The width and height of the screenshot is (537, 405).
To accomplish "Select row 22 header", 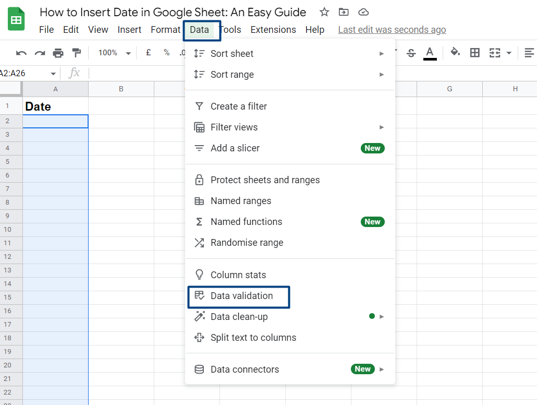I will tap(11, 392).
